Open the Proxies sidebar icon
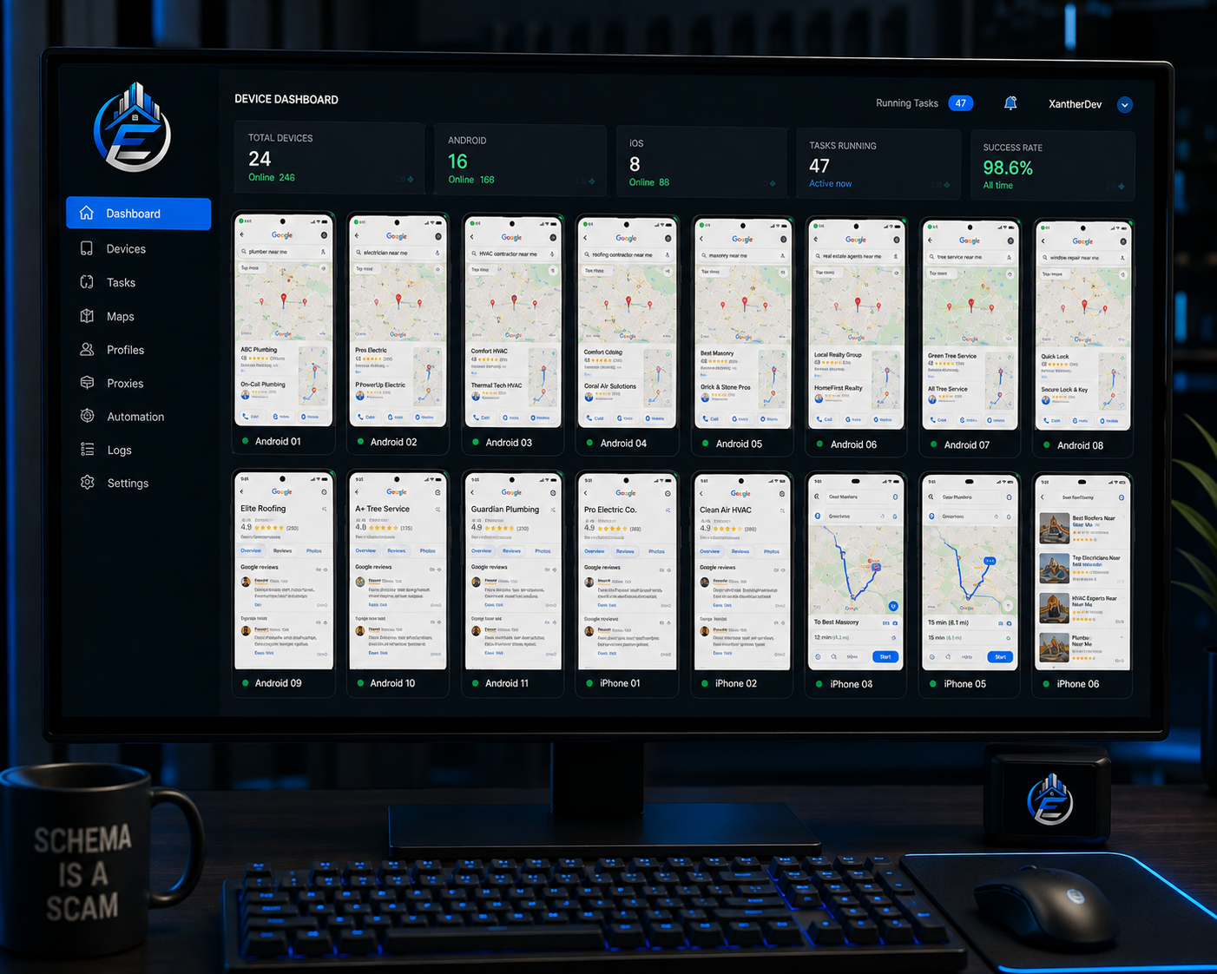 point(87,383)
